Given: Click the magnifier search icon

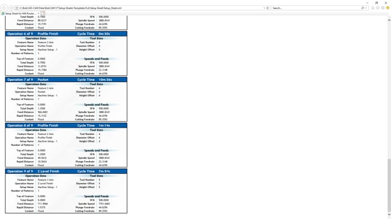Looking at the screenshot, I should [x=362, y=8].
